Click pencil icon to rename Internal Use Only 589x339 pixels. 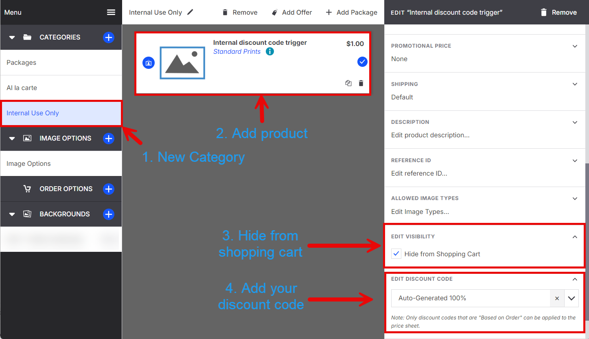[x=190, y=12]
